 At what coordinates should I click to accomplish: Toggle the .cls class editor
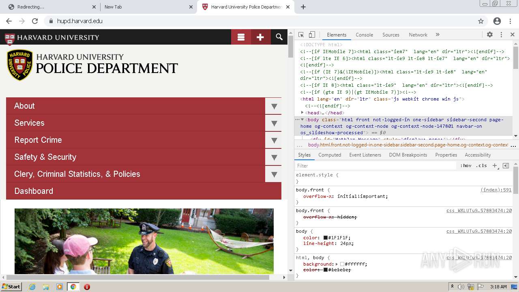click(x=482, y=165)
